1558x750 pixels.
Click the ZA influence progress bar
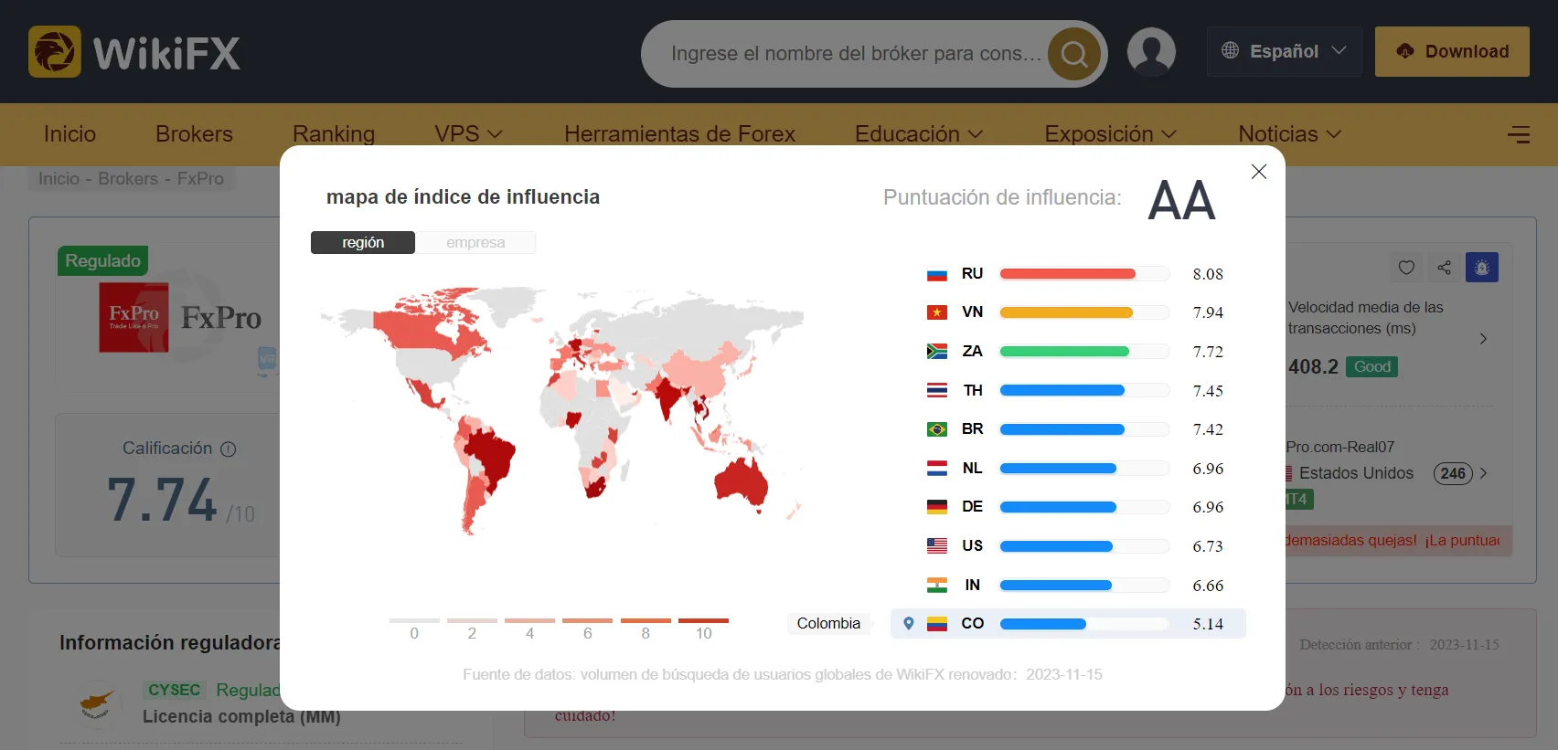(x=1084, y=352)
